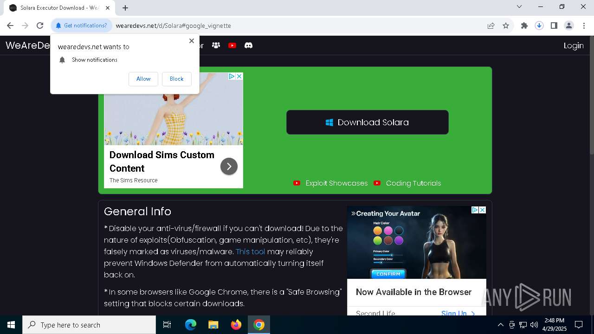Open the network tray icon
The width and height of the screenshot is (594, 334).
523,325
